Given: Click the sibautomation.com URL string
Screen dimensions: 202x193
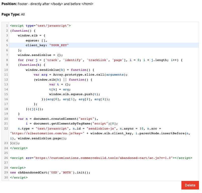Looking at the screenshot, I should pos(47,133).
